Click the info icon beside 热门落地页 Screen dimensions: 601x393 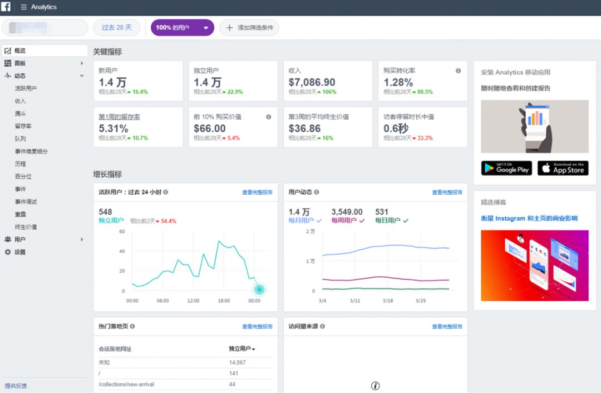click(132, 326)
